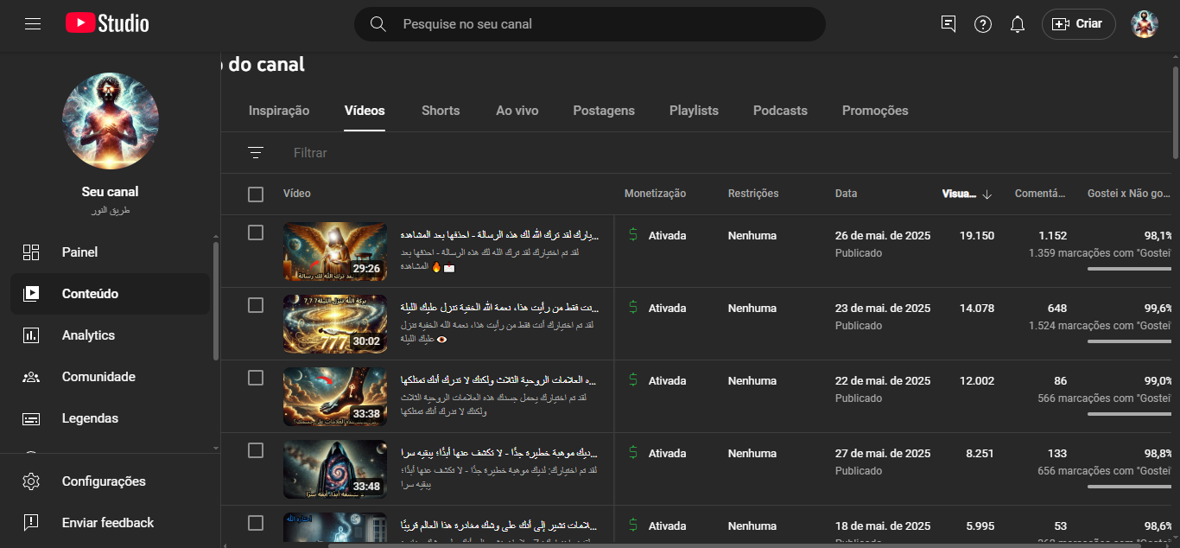Click the Criar button
Viewport: 1180px width, 548px height.
click(x=1079, y=24)
